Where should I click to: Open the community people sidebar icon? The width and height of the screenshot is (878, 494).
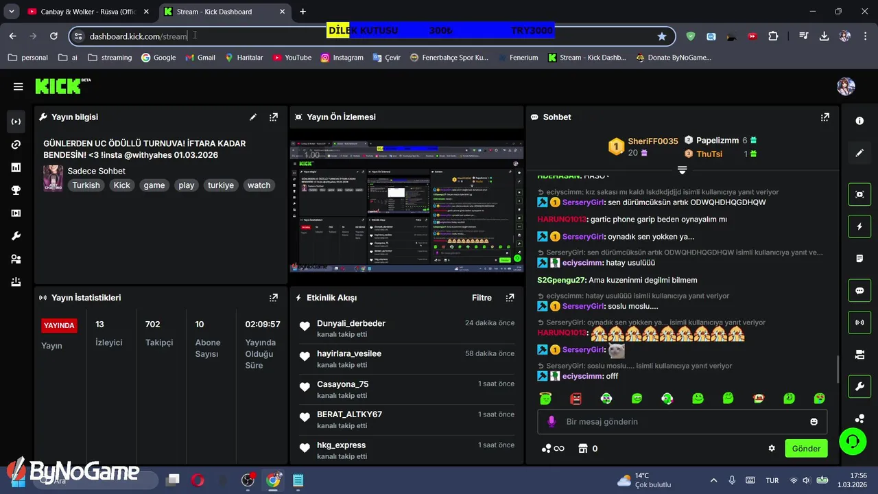[16, 259]
